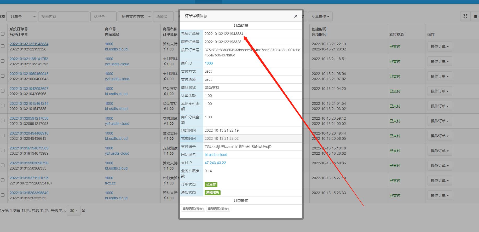The height and width of the screenshot is (232, 479).
Task: Open merchant ID 1000 link in dialog
Action: [209, 63]
